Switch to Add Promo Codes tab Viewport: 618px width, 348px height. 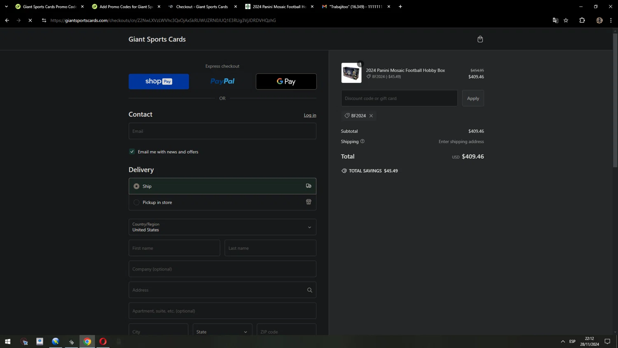click(x=126, y=7)
